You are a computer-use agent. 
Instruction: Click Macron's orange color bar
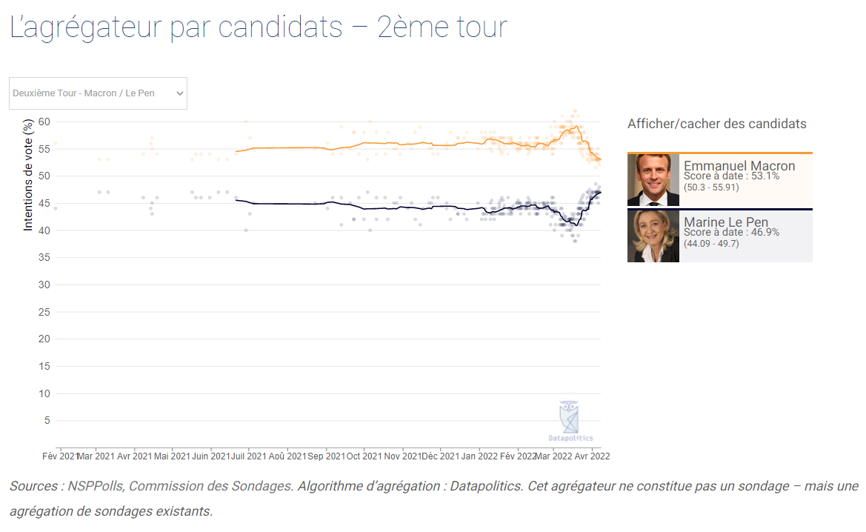pyautogui.click(x=719, y=153)
